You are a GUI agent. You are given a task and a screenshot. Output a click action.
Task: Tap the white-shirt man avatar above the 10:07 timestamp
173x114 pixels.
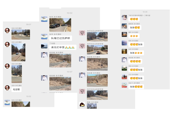[44, 55]
